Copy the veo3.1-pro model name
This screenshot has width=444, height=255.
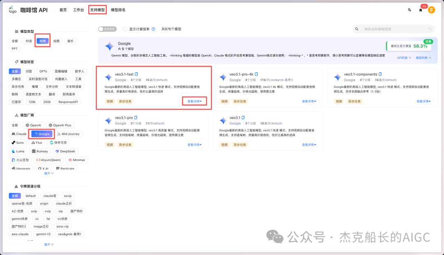pyautogui.click(x=136, y=117)
